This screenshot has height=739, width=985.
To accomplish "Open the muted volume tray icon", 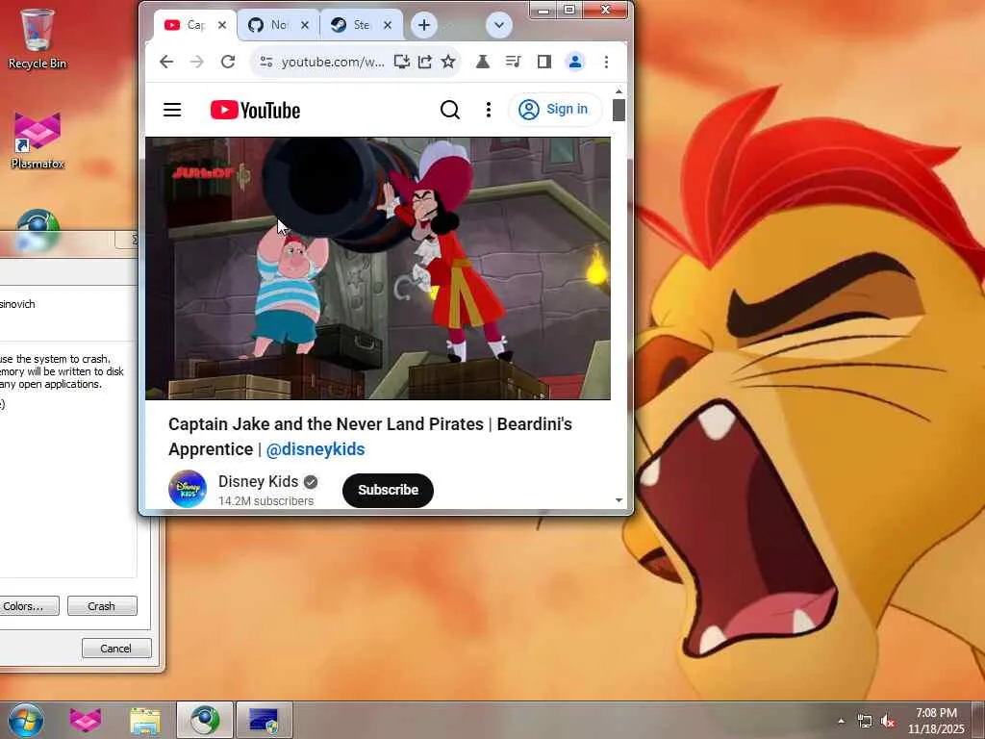I will 888,722.
